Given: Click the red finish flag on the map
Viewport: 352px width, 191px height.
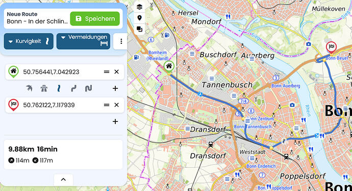Looking at the screenshot, I should 332,47.
